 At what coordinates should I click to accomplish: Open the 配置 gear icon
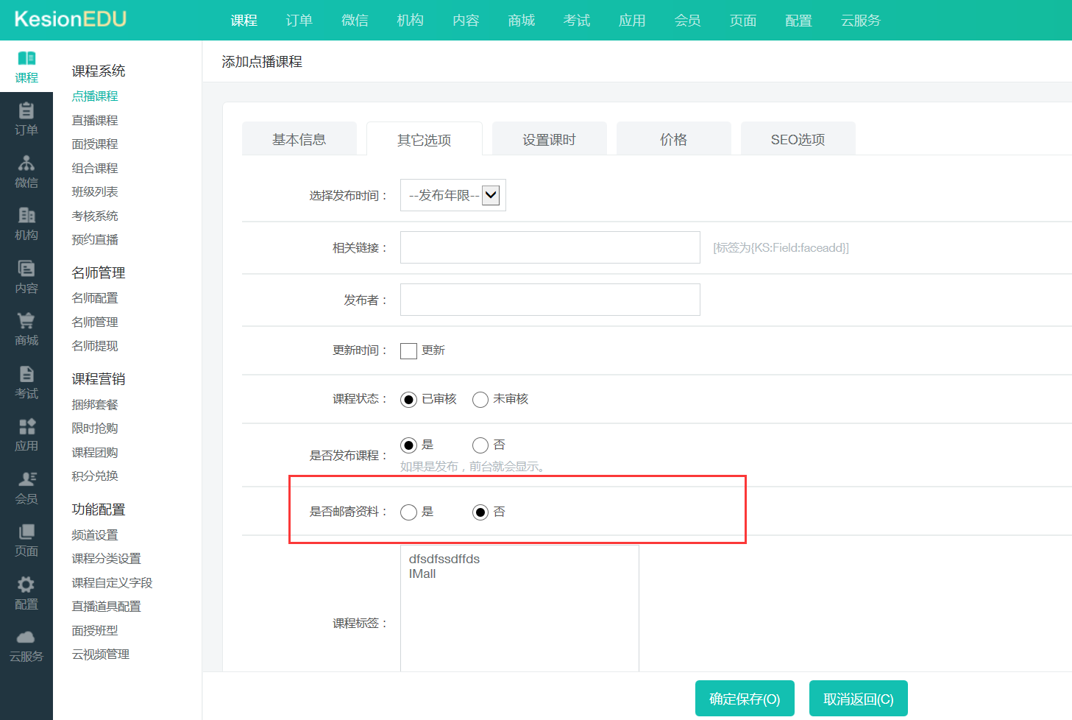26,585
